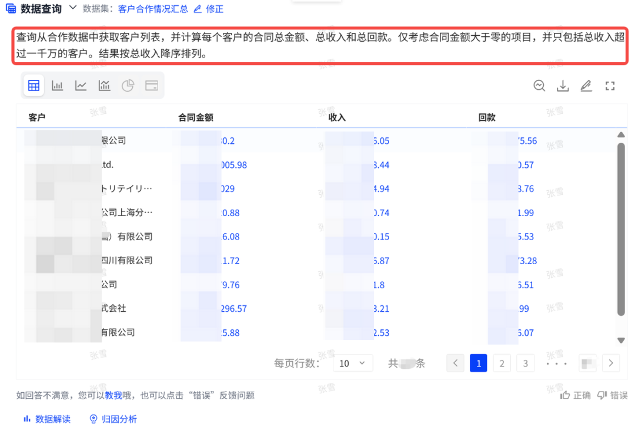Select the line chart view icon

(x=81, y=86)
